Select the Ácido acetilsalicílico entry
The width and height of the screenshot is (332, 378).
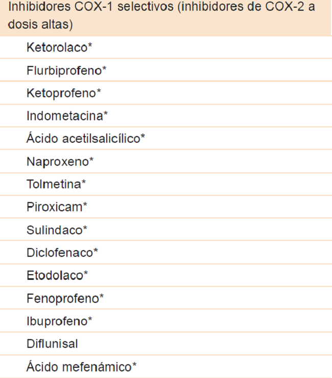[84, 139]
